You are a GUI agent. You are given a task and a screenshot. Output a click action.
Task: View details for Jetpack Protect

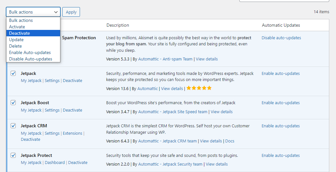pyautogui.click(x=217, y=164)
